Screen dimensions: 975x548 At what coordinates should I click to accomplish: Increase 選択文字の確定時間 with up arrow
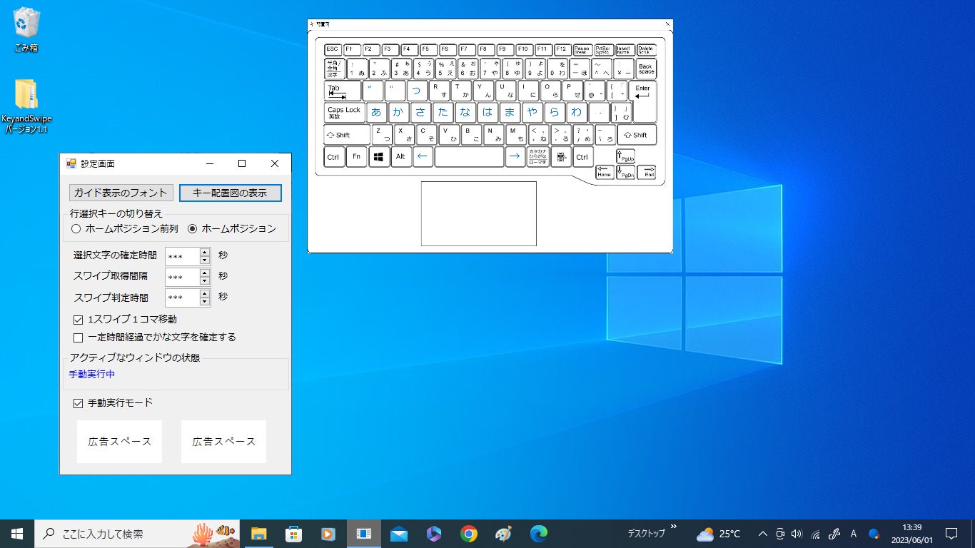coord(205,252)
